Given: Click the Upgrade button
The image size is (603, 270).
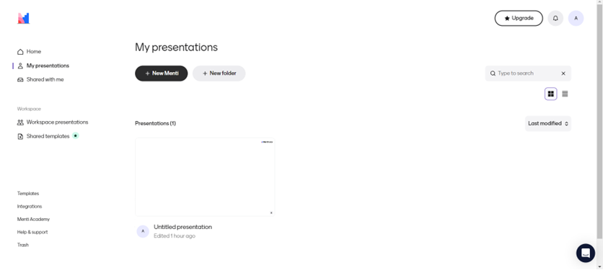Looking at the screenshot, I should [519, 18].
